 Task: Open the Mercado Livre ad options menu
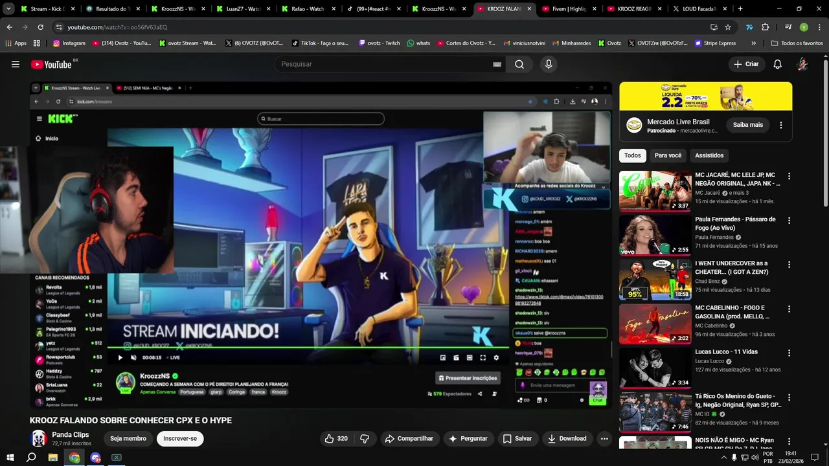point(780,125)
